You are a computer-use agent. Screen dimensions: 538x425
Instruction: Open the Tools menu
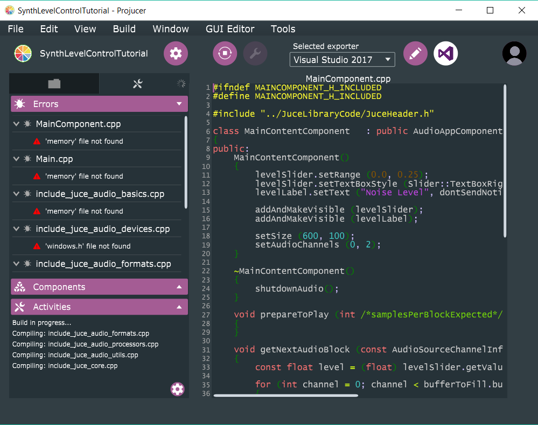[x=283, y=29]
